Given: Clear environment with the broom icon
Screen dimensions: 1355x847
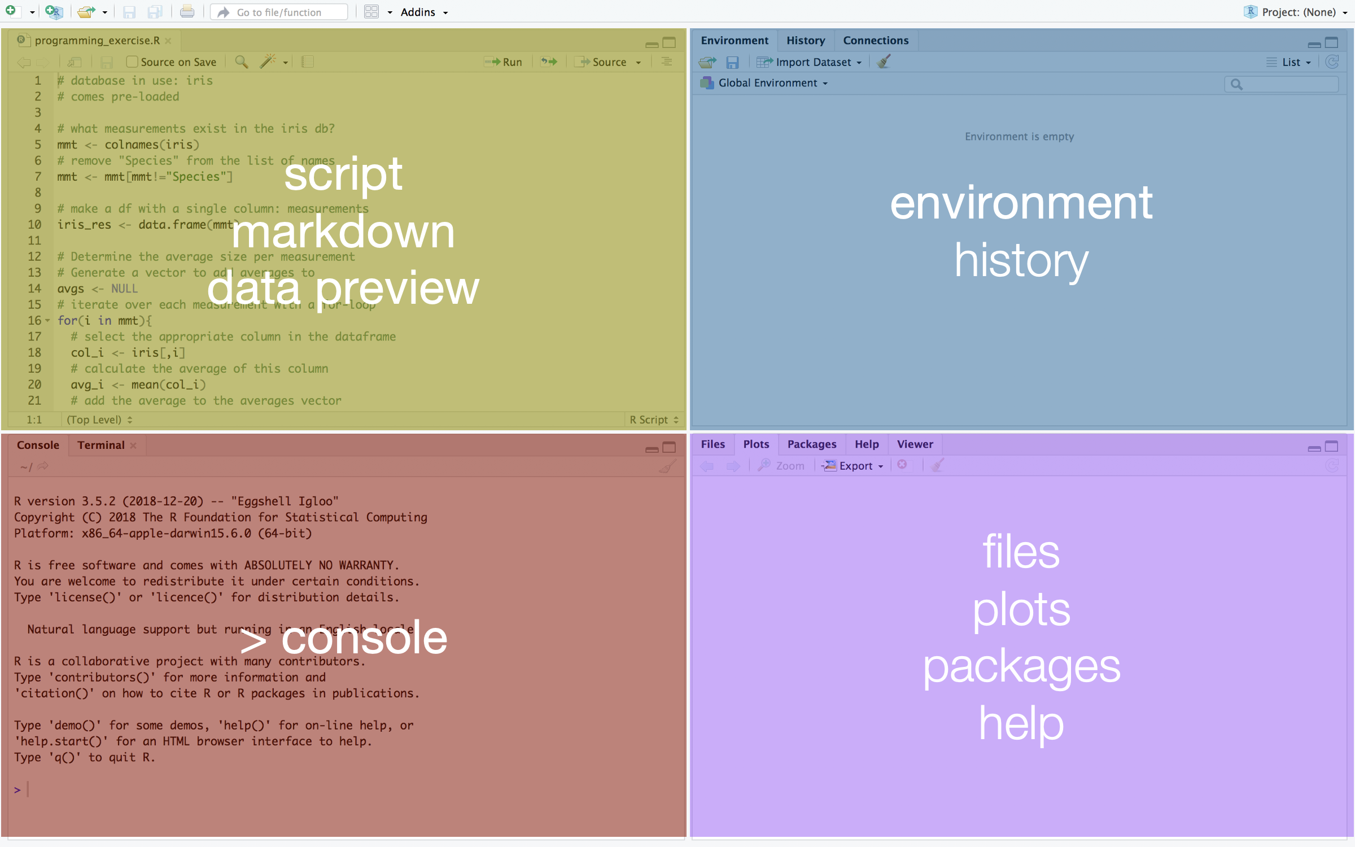Looking at the screenshot, I should point(884,62).
